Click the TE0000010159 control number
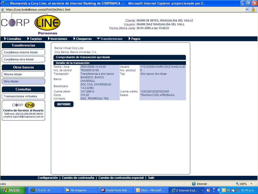 pyautogui.click(x=90, y=70)
